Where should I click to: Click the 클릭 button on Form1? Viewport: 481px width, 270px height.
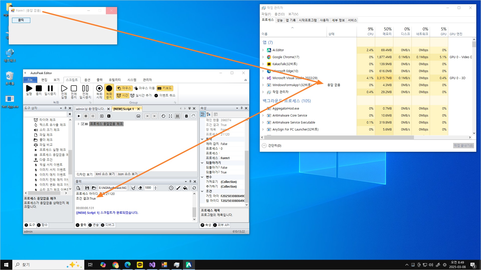21,20
